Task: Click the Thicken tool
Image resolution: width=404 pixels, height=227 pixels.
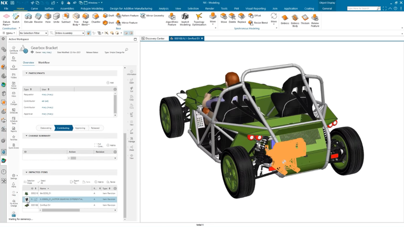Action: pos(305,19)
